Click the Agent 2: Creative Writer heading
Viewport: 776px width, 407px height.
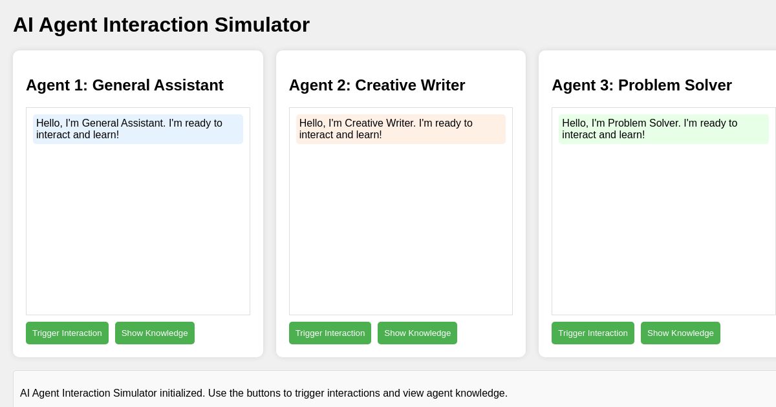pyautogui.click(x=377, y=85)
